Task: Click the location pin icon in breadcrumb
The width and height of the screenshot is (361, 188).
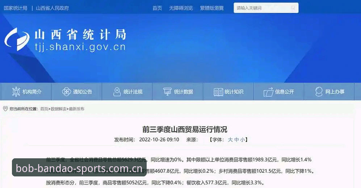Action: [x=5, y=109]
